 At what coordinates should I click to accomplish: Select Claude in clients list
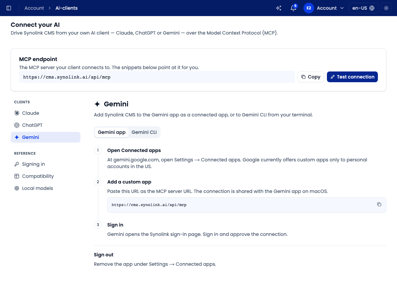pyautogui.click(x=46, y=113)
